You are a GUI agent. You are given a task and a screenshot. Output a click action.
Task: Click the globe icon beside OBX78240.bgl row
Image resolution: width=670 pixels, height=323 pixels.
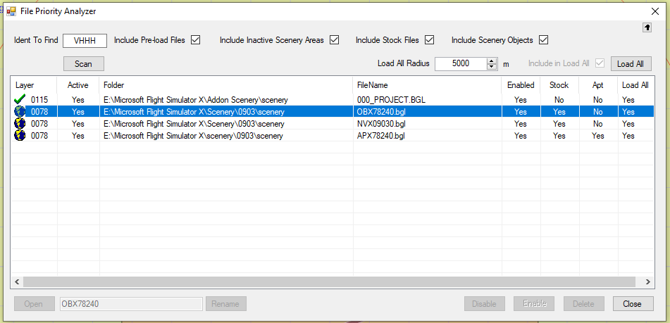pos(20,112)
